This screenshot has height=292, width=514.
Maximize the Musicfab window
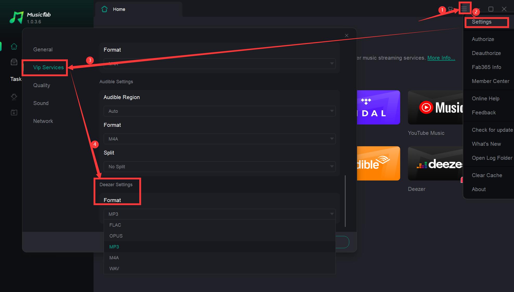coord(491,9)
